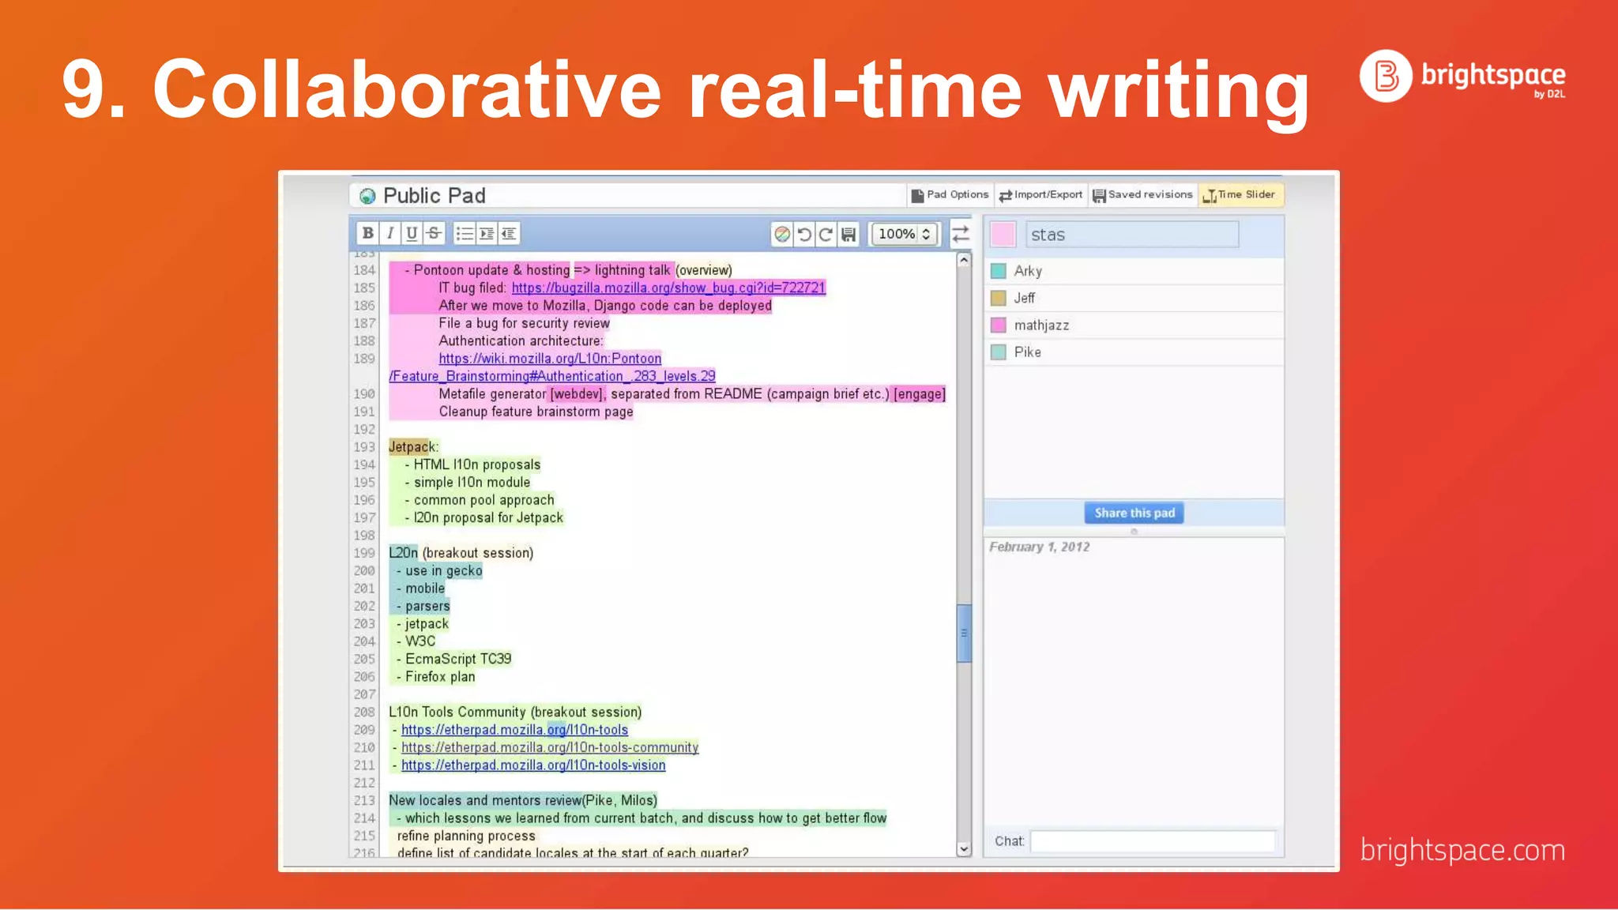
Task: Click the Share this pad button
Action: pos(1134,513)
